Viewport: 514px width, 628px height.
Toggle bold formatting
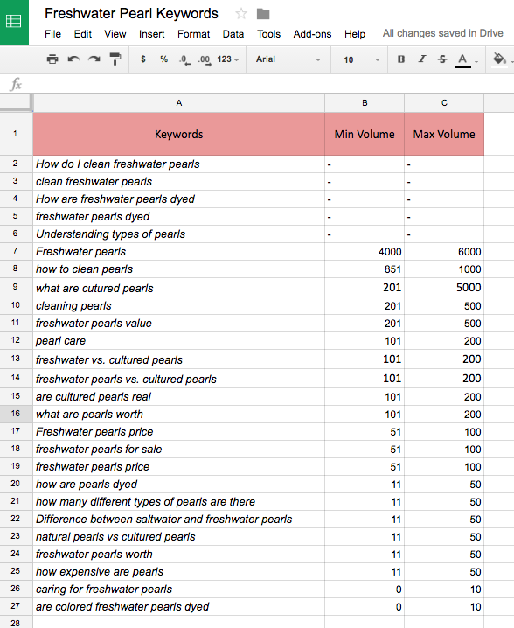pyautogui.click(x=400, y=59)
